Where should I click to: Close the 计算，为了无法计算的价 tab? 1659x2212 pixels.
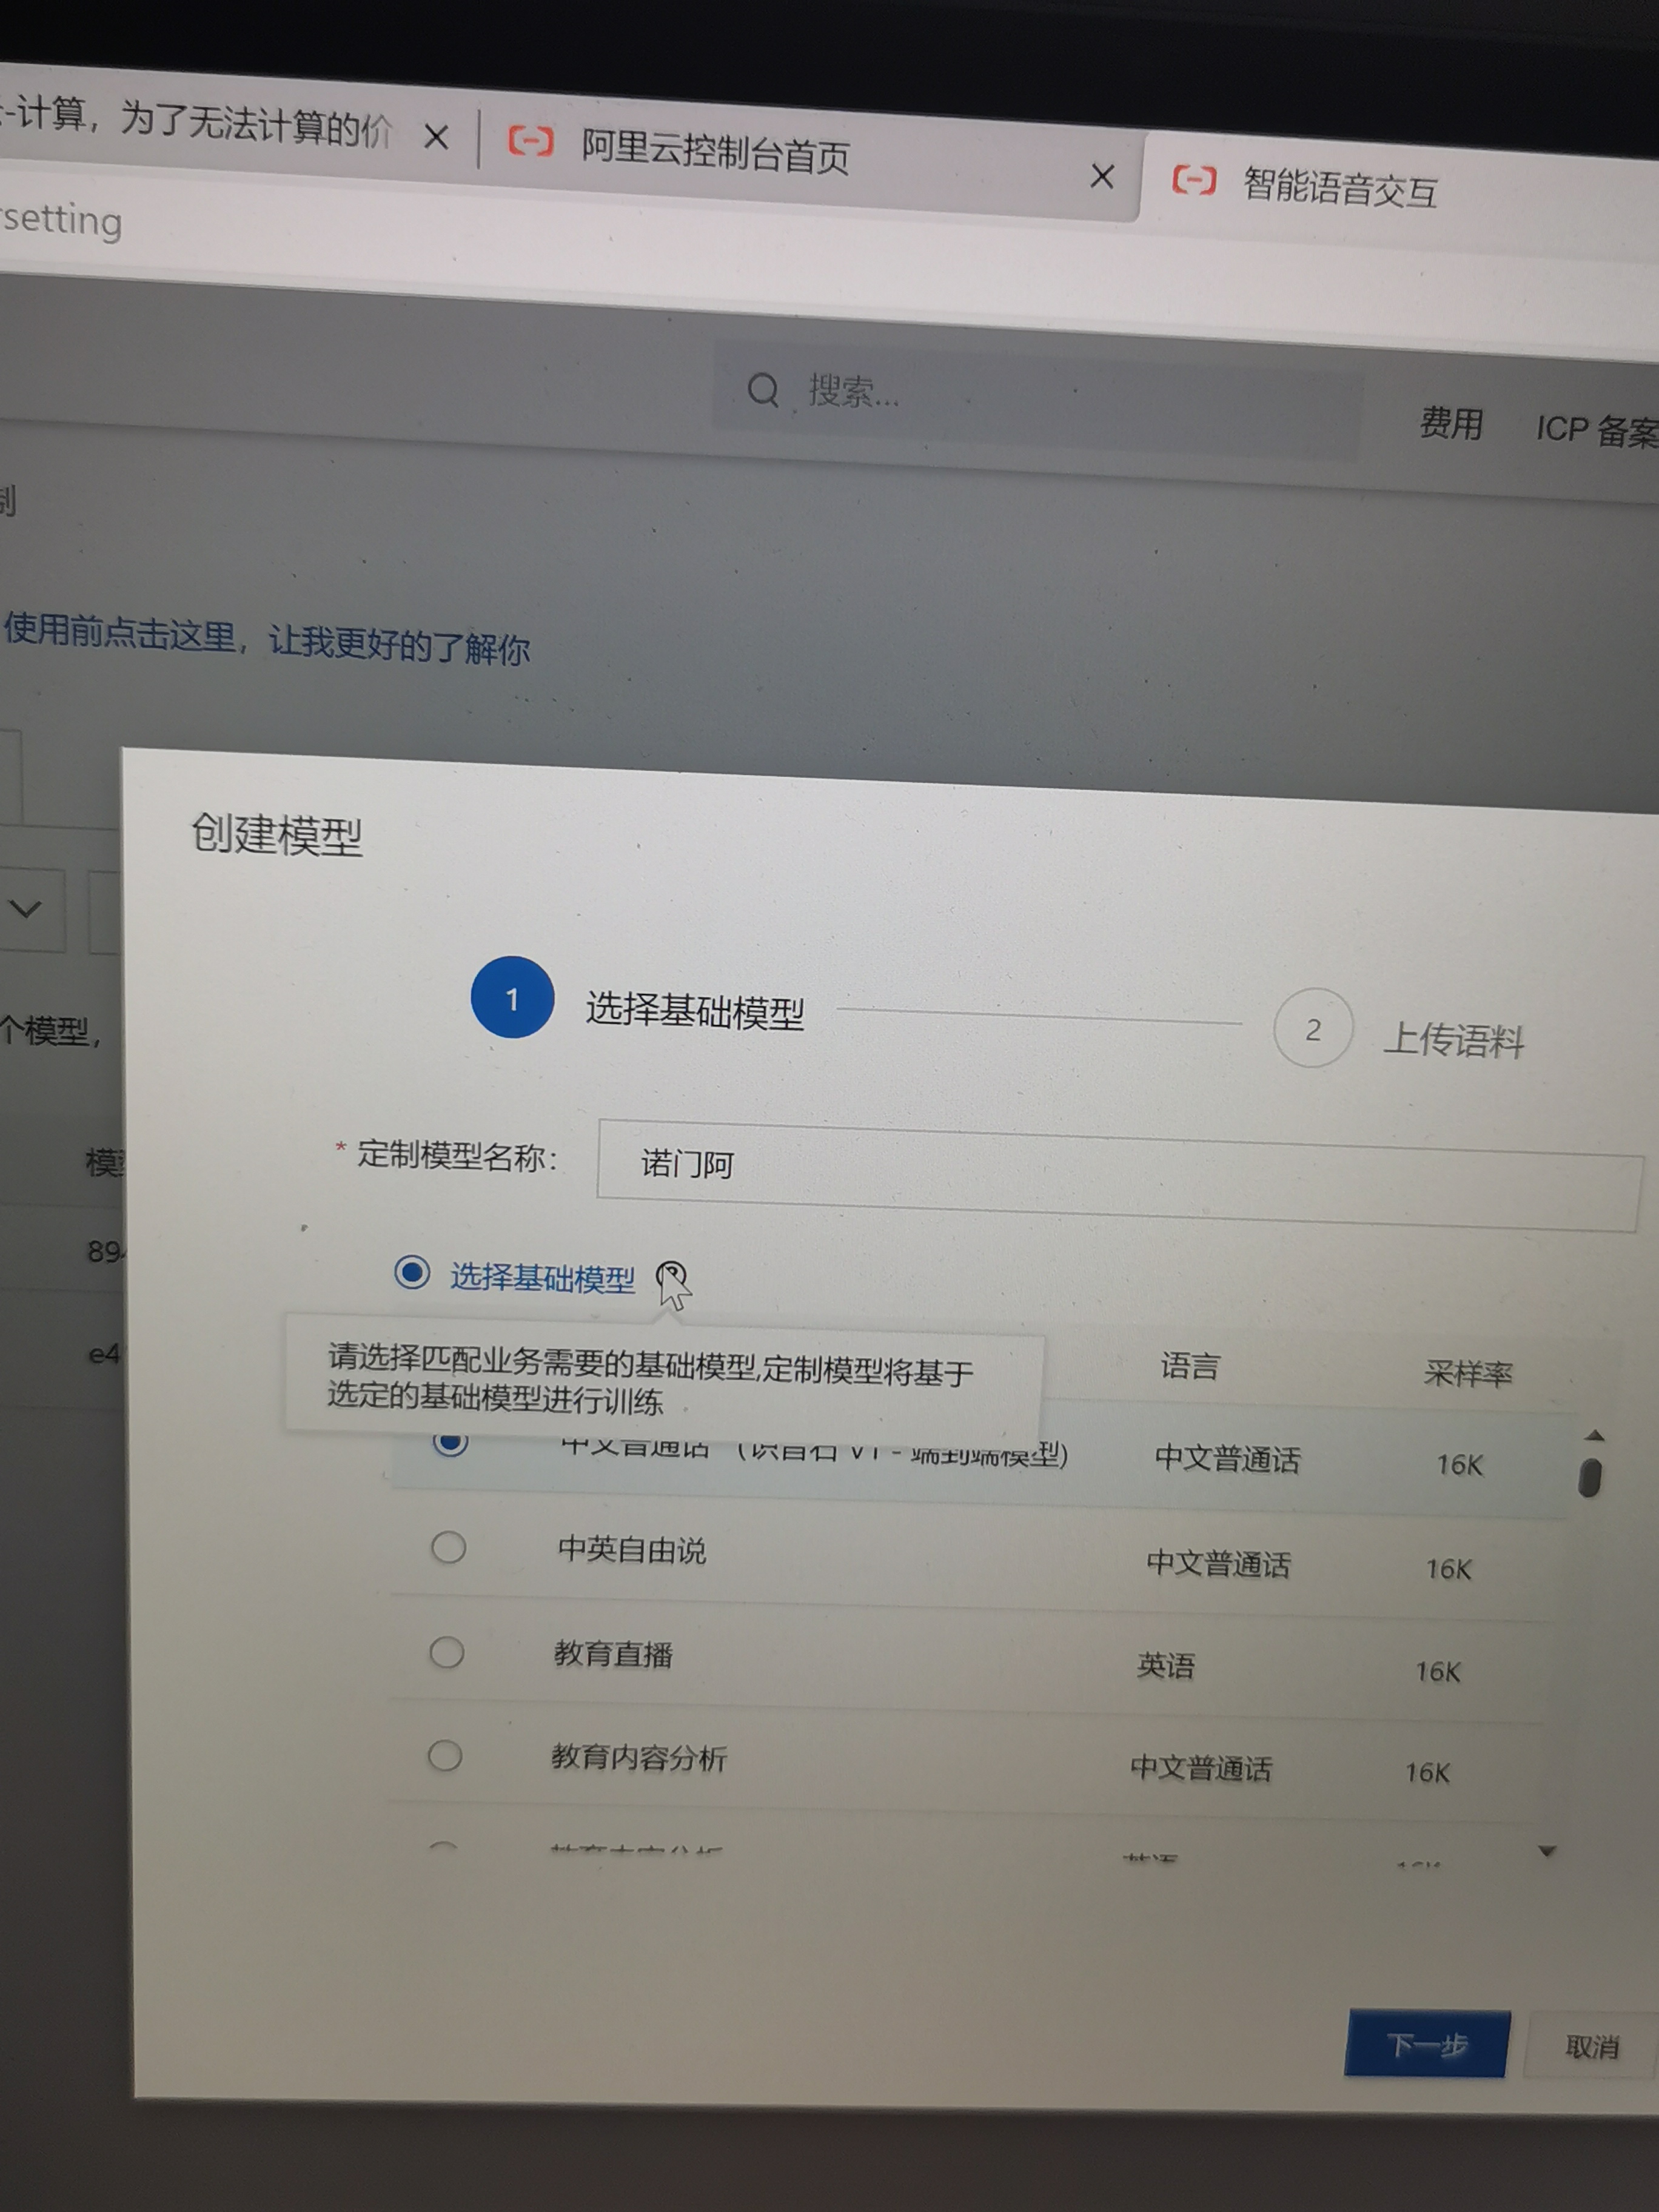coord(436,136)
